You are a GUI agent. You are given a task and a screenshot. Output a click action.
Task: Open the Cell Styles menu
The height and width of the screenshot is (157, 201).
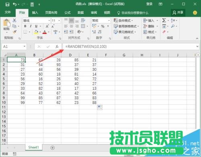point(125,32)
